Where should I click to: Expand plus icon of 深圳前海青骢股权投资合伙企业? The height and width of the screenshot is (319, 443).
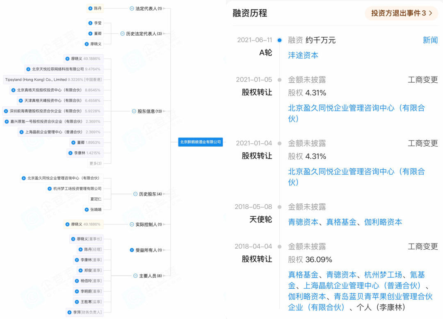6,111
